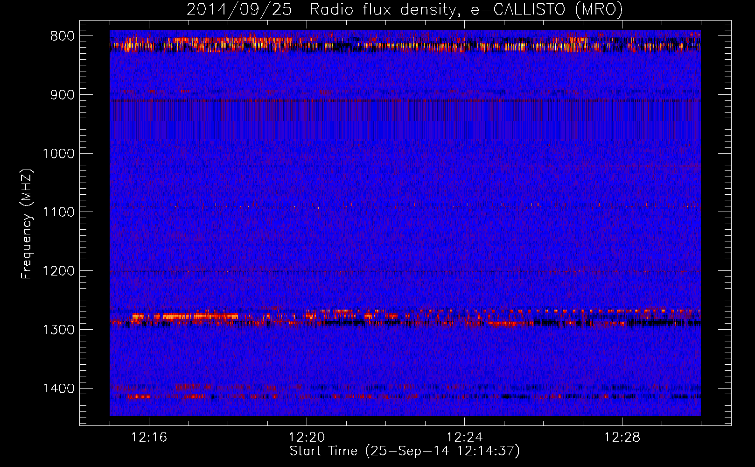The width and height of the screenshot is (755, 467).
Task: Click the 1000 frequency tick label
Action: point(58,154)
